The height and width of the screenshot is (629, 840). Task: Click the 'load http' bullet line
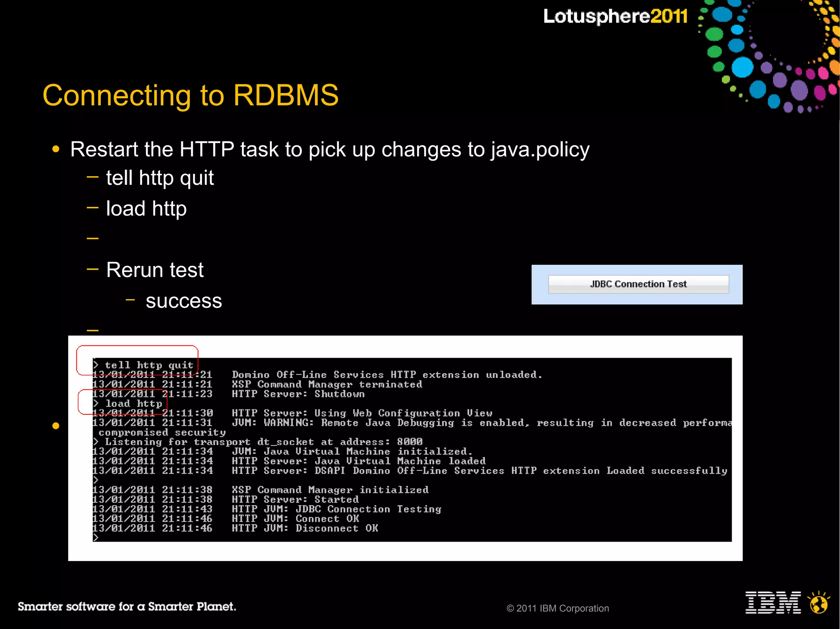[x=146, y=209]
